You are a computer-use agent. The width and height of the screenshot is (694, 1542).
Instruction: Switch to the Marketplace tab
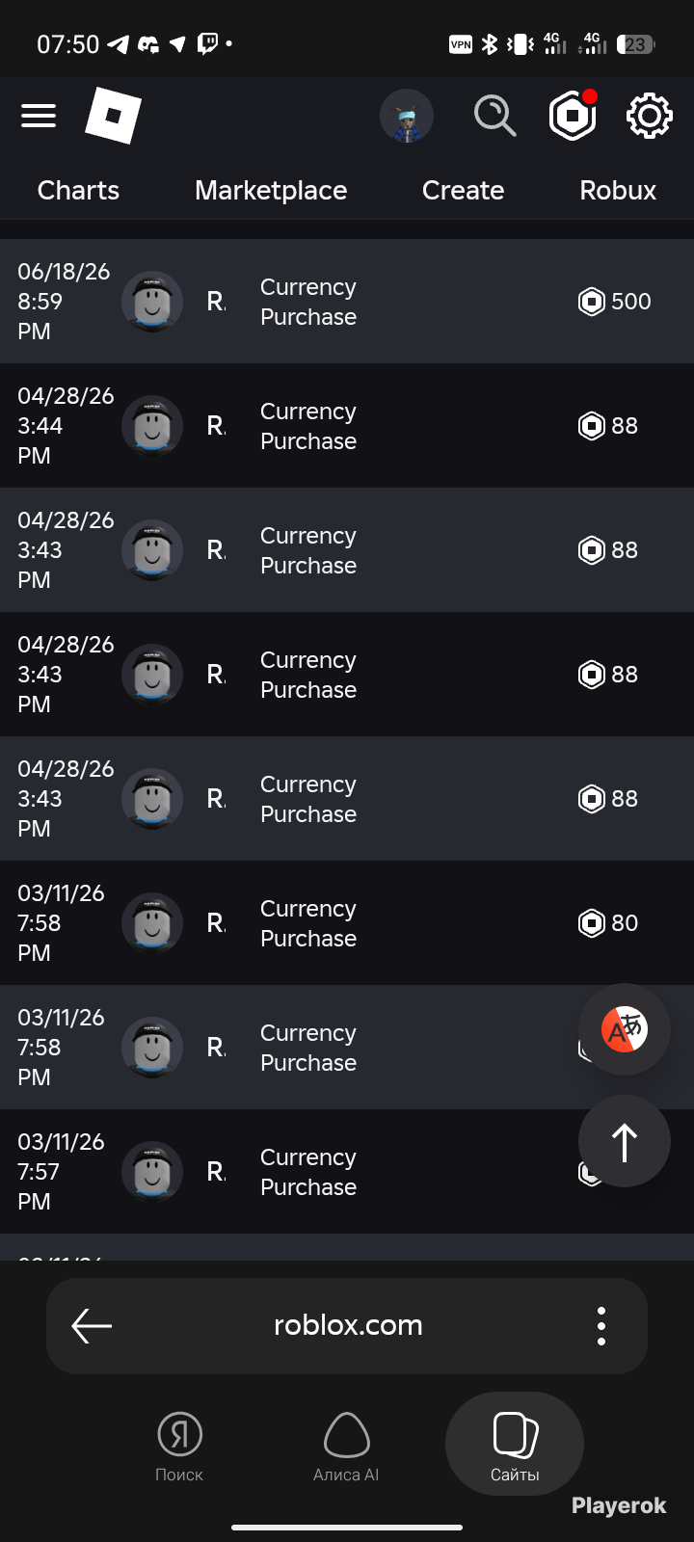(271, 190)
